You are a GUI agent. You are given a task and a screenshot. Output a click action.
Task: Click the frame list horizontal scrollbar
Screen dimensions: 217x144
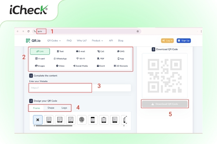54,126
